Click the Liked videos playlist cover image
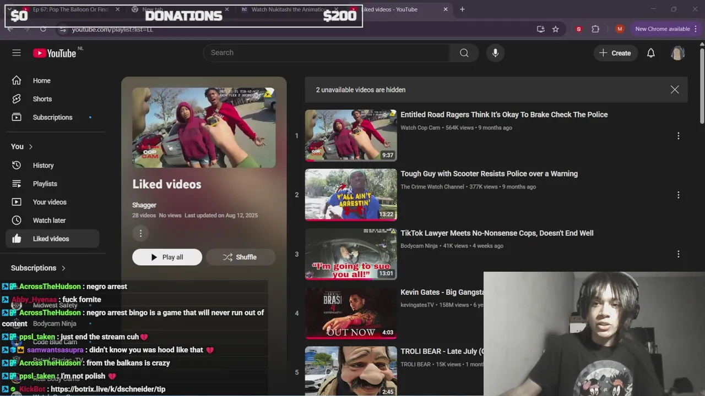This screenshot has height=396, width=705. click(x=204, y=128)
